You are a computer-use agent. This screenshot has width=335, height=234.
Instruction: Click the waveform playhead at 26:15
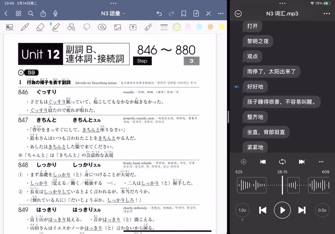[x=282, y=185]
